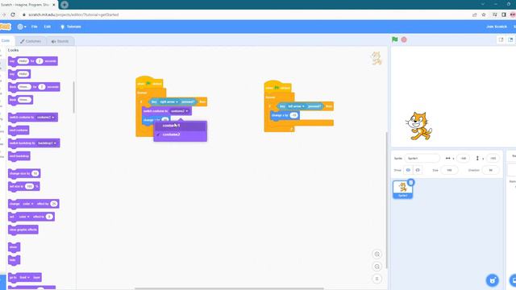The height and width of the screenshot is (290, 516).
Task: Click the Choose a Sprite cat button
Action: tap(493, 280)
